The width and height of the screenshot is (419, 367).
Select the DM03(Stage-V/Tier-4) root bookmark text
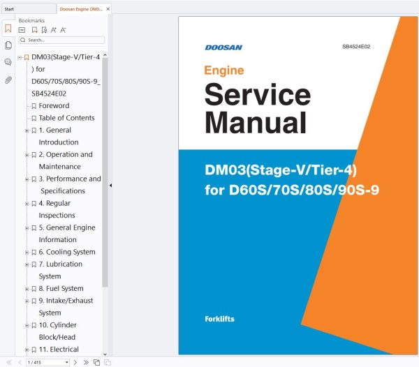(66, 75)
